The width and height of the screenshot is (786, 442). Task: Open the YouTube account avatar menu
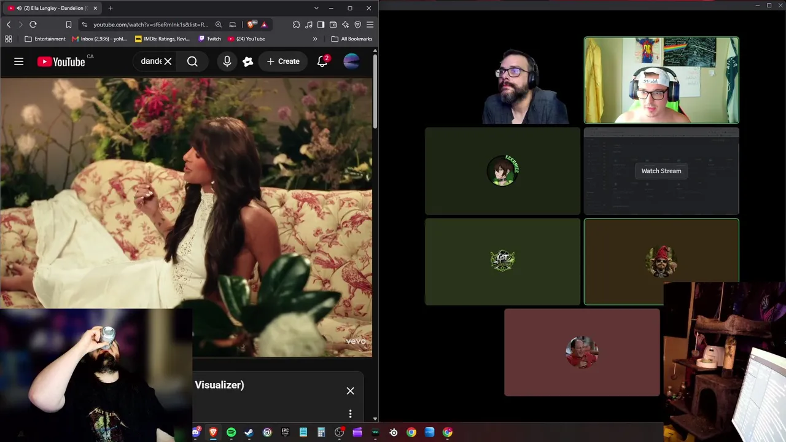click(351, 61)
